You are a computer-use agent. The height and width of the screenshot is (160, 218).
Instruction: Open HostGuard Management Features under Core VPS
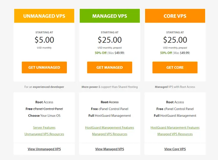coord(175,128)
